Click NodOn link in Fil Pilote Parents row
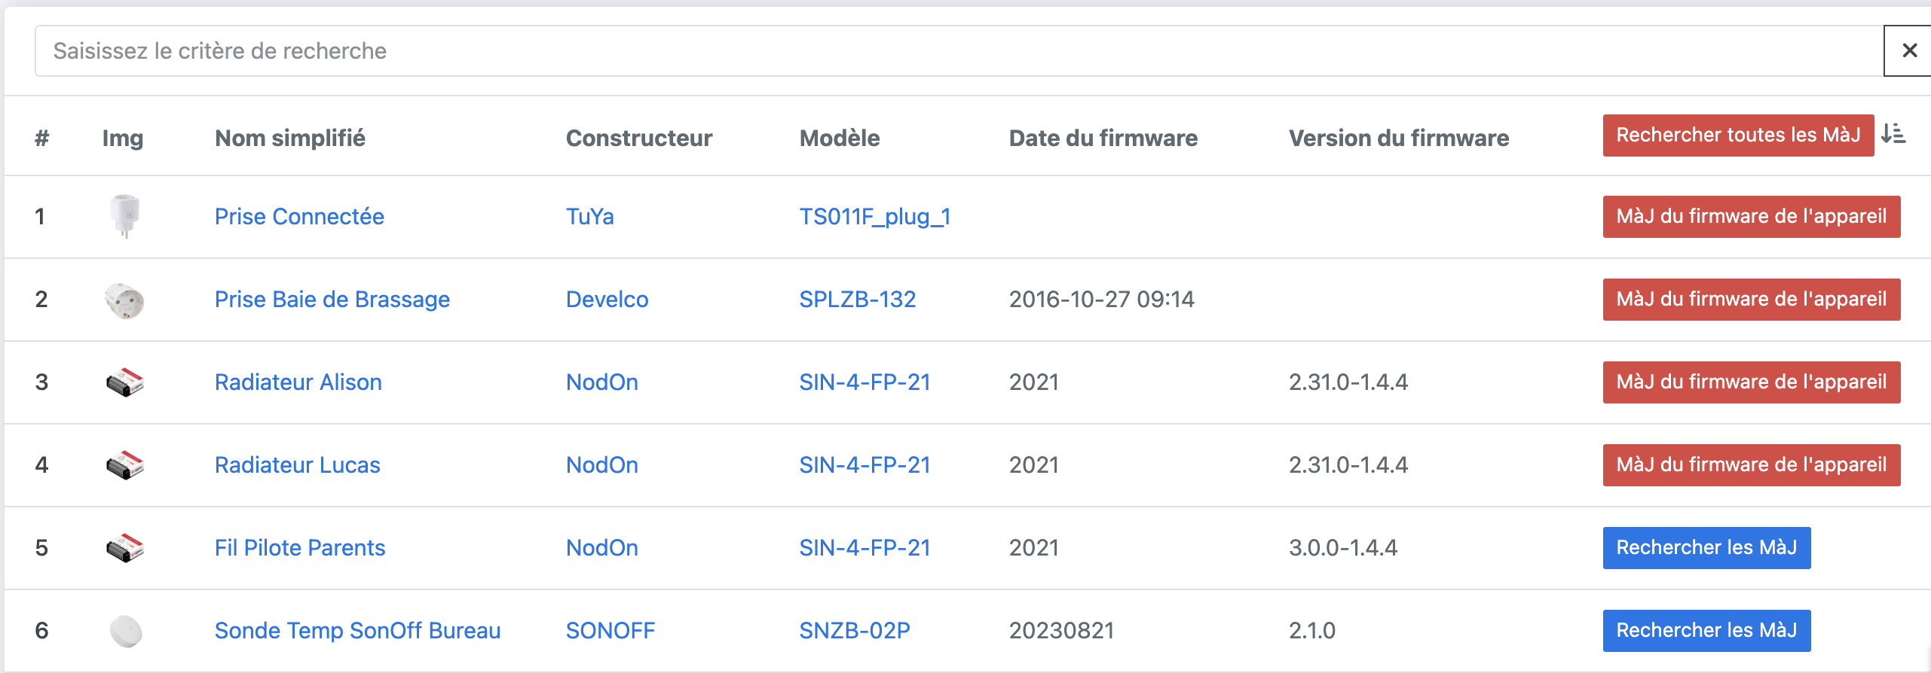 point(601,548)
